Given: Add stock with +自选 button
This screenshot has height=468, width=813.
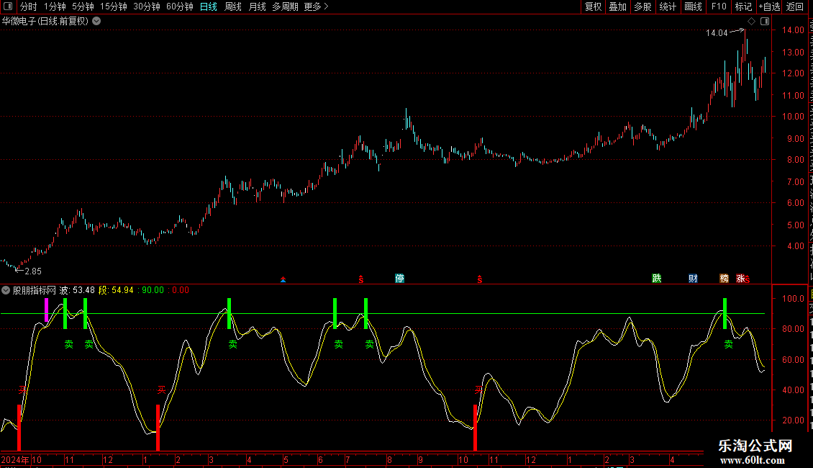Looking at the screenshot, I should pos(769,6).
